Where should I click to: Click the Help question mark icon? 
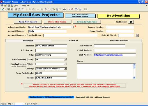[x=85, y=9]
